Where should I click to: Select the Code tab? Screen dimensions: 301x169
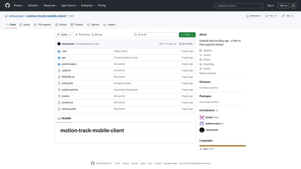click(11, 25)
